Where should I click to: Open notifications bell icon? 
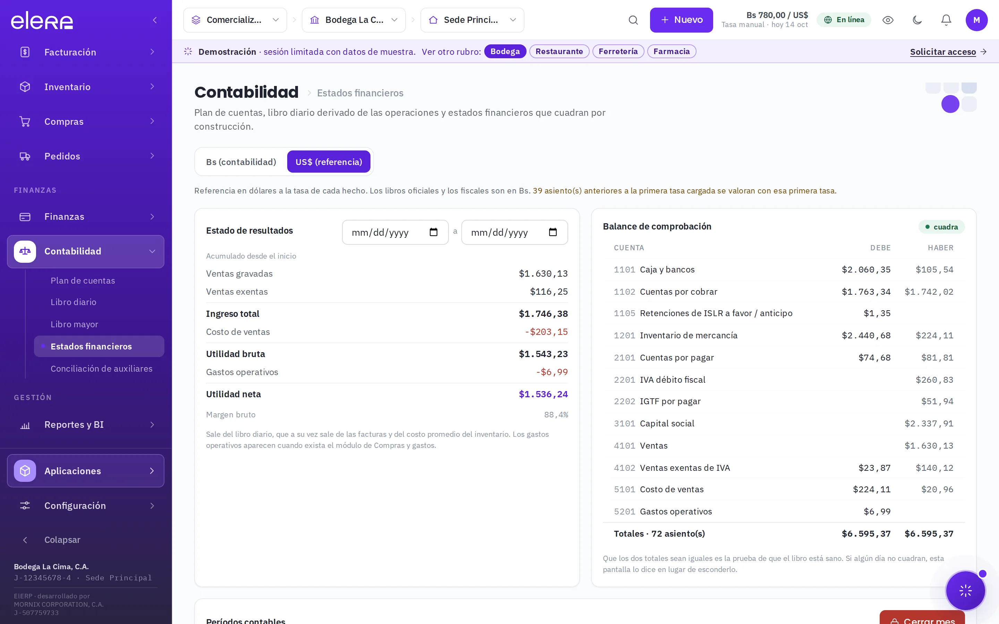[946, 20]
